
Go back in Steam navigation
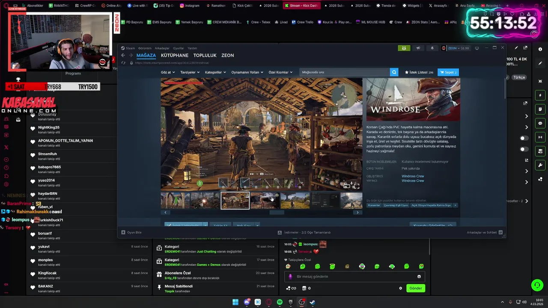tap(123, 55)
